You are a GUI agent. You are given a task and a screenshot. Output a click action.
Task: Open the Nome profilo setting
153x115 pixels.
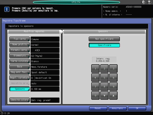pos(20,44)
